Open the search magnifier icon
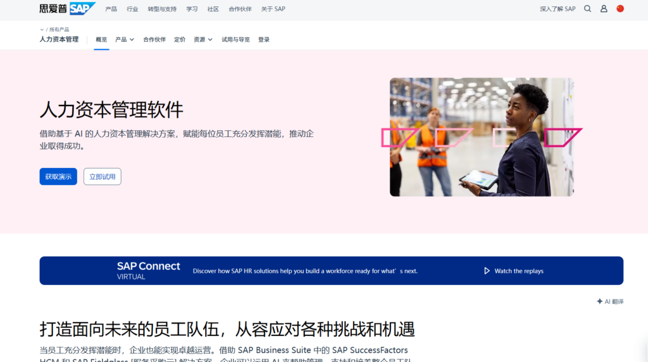Screen dimensions: 648x362 tap(587, 9)
